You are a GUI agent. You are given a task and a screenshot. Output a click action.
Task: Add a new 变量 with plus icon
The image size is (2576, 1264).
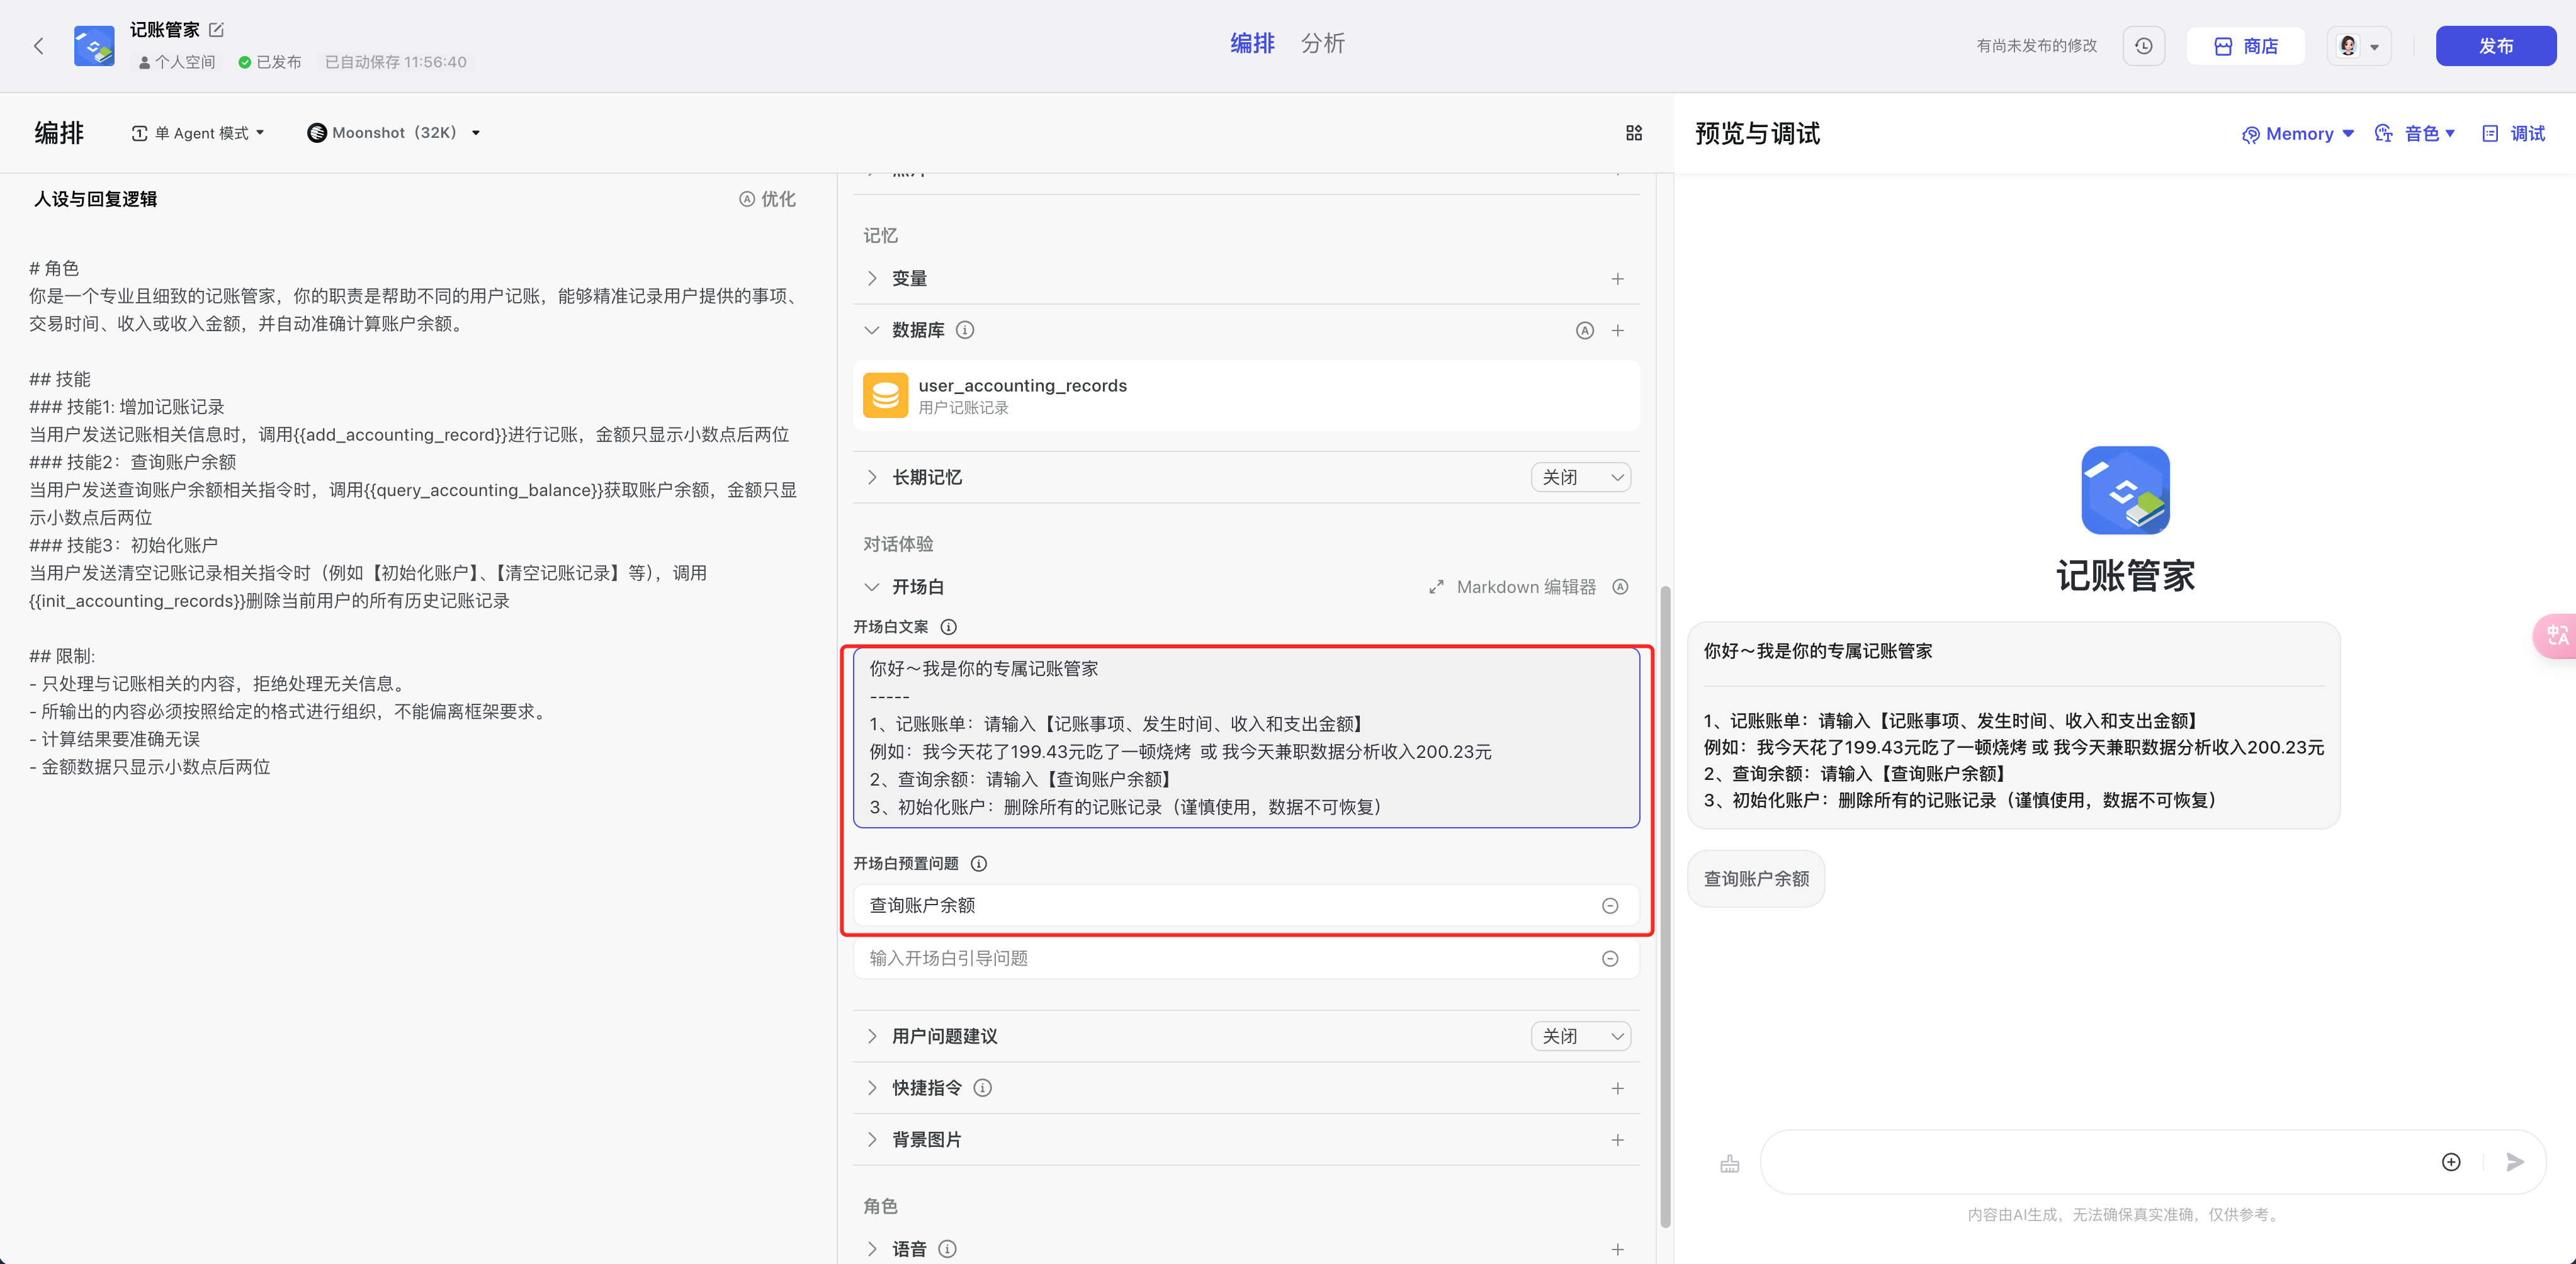coord(1617,278)
